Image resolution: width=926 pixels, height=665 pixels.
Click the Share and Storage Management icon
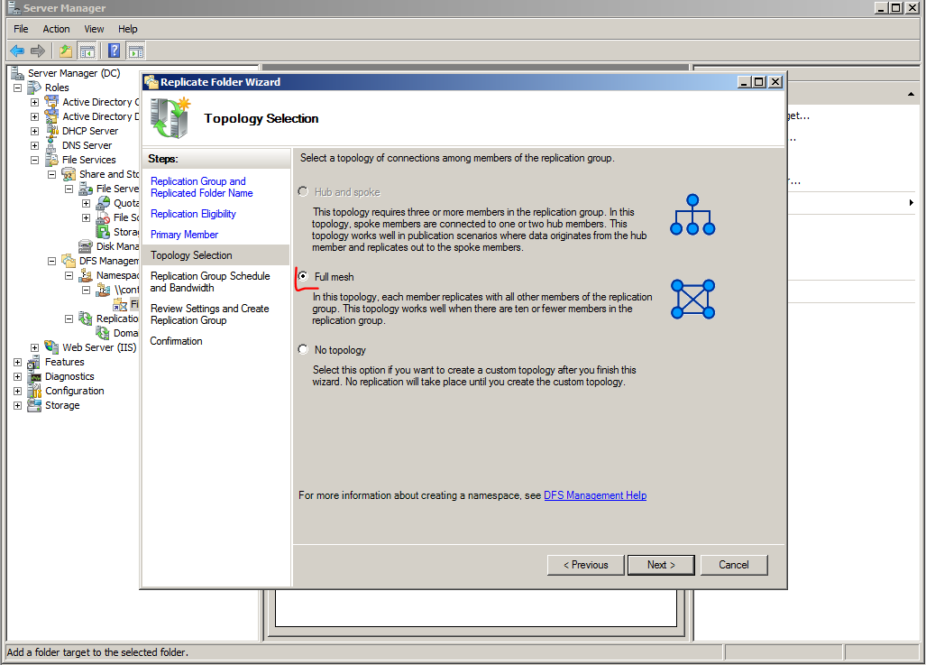coord(69,174)
